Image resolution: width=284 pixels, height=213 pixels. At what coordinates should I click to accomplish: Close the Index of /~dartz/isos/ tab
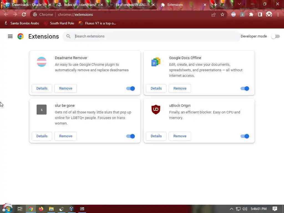point(102,5)
